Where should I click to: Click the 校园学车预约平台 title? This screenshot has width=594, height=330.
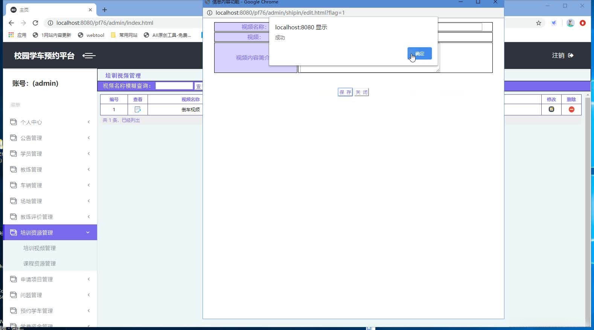[x=44, y=56]
